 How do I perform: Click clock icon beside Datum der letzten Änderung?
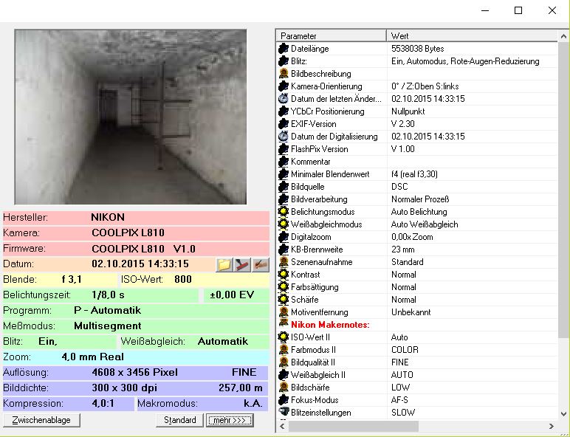284,99
